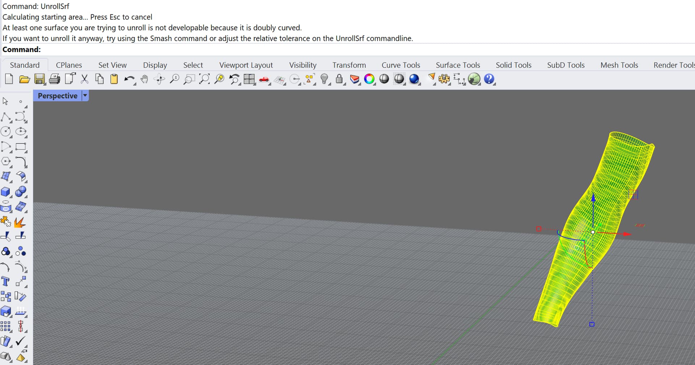The width and height of the screenshot is (695, 365).
Task: Select the Polyline tool in sidebar
Action: (6, 117)
